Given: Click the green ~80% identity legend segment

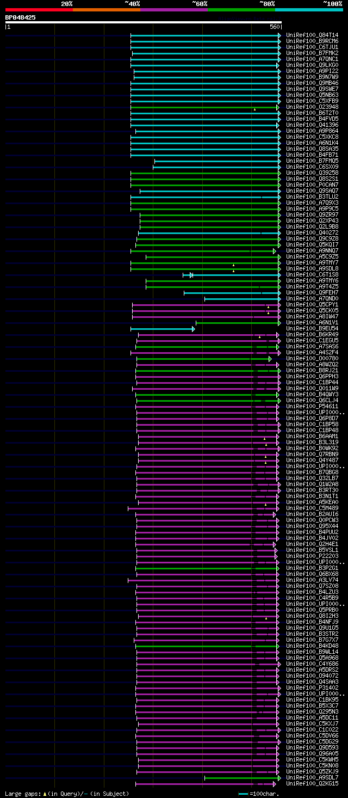Looking at the screenshot, I should click(241, 9).
